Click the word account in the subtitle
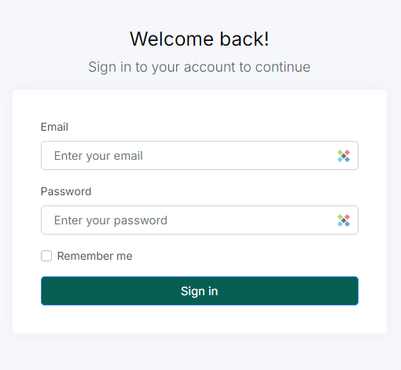Image resolution: width=401 pixels, height=370 pixels. coord(209,67)
